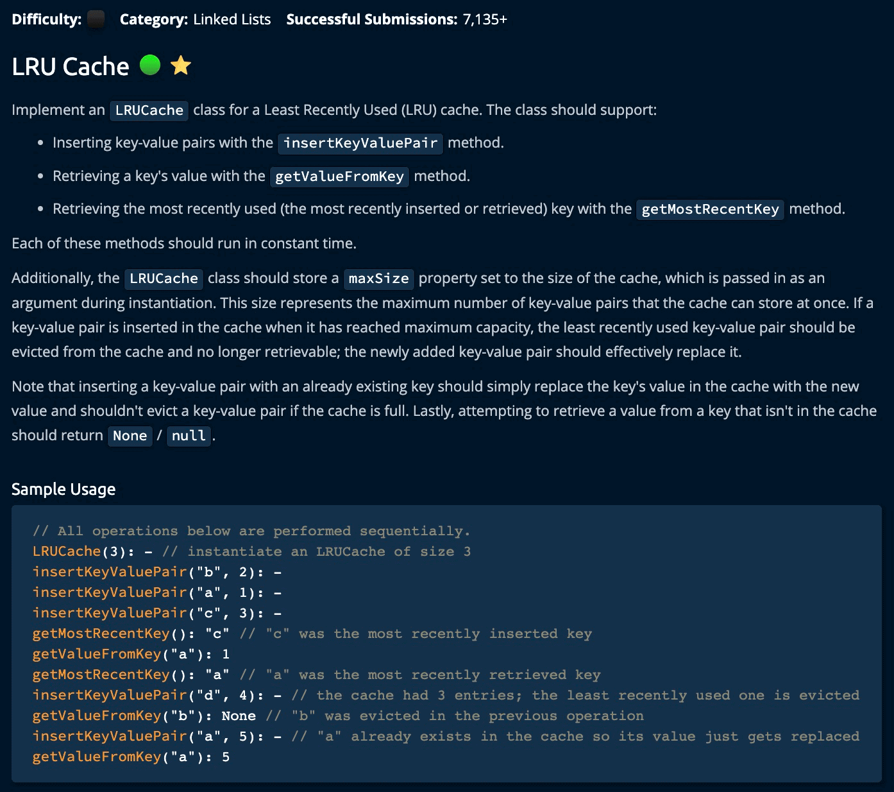Click the "All operations below" comment line
The width and height of the screenshot is (894, 792).
click(251, 531)
